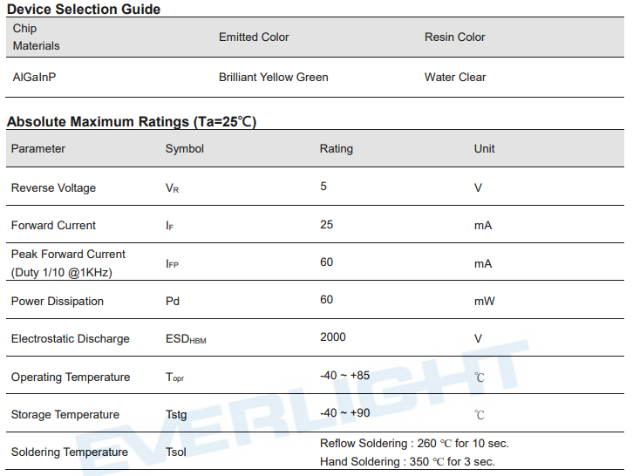The height and width of the screenshot is (476, 633).
Task: Click the Rating column header
Action: (x=336, y=148)
